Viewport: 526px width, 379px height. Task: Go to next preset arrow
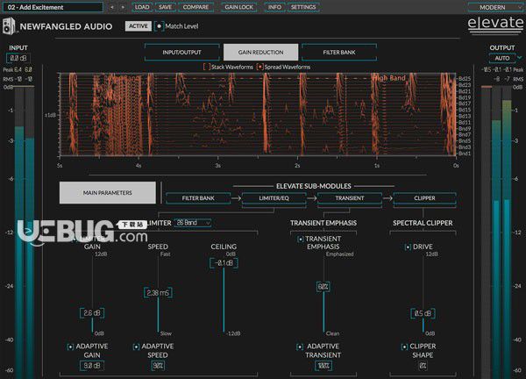123,7
